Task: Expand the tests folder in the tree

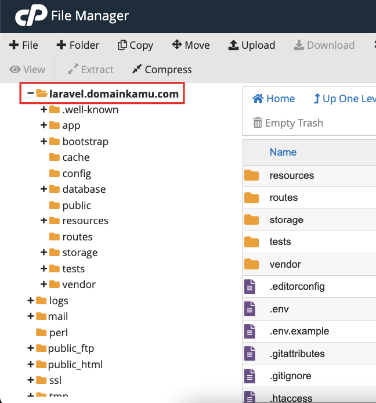Action: point(44,268)
